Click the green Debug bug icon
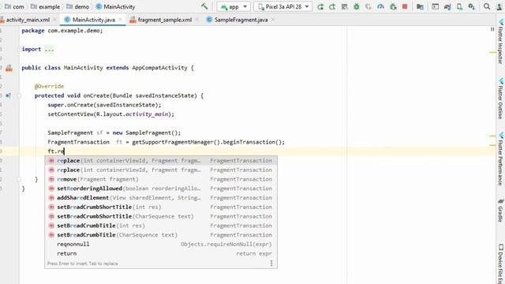The image size is (505, 284). coord(357,7)
